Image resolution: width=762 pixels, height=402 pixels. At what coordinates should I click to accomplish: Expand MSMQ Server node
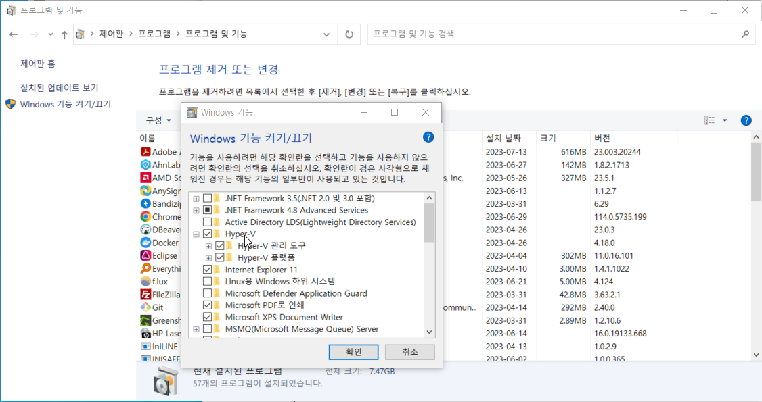coord(196,329)
